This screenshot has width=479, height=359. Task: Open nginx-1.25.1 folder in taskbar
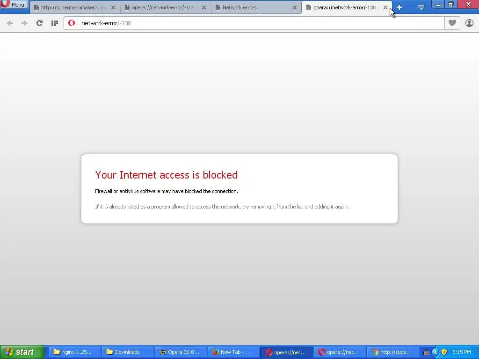pos(73,352)
